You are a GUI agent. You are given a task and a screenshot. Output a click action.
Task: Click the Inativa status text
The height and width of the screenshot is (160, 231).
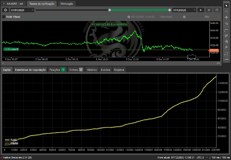18,157
